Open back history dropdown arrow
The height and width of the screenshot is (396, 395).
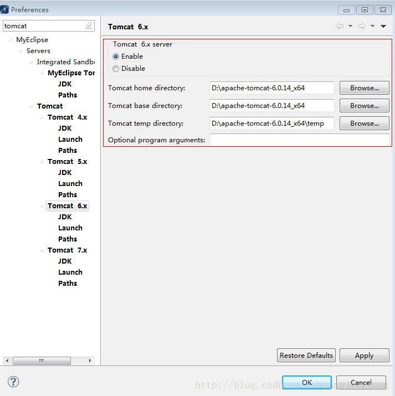click(x=350, y=26)
